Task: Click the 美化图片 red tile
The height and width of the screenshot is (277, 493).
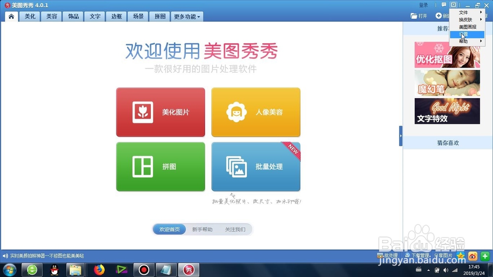Action: coord(160,112)
